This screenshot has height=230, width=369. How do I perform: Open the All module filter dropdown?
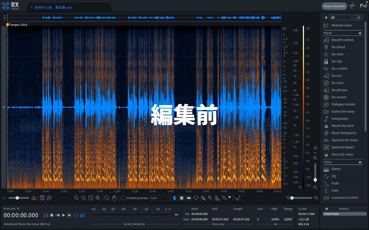tap(342, 18)
